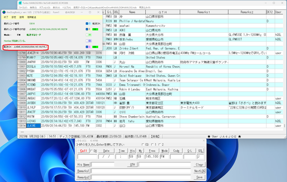
Task: Open the ヘルプ(H) menu in HAMLOG
Action: coord(67,8)
